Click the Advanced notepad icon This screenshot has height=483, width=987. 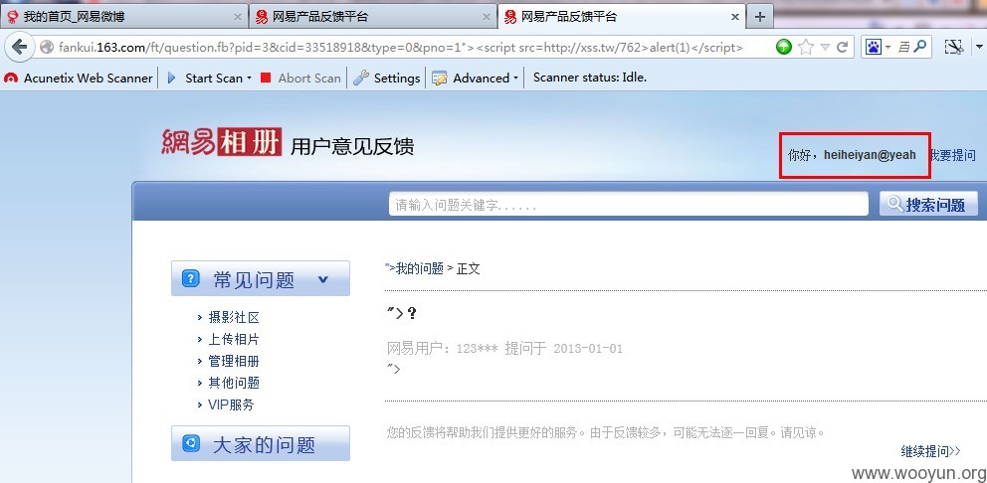coord(440,78)
